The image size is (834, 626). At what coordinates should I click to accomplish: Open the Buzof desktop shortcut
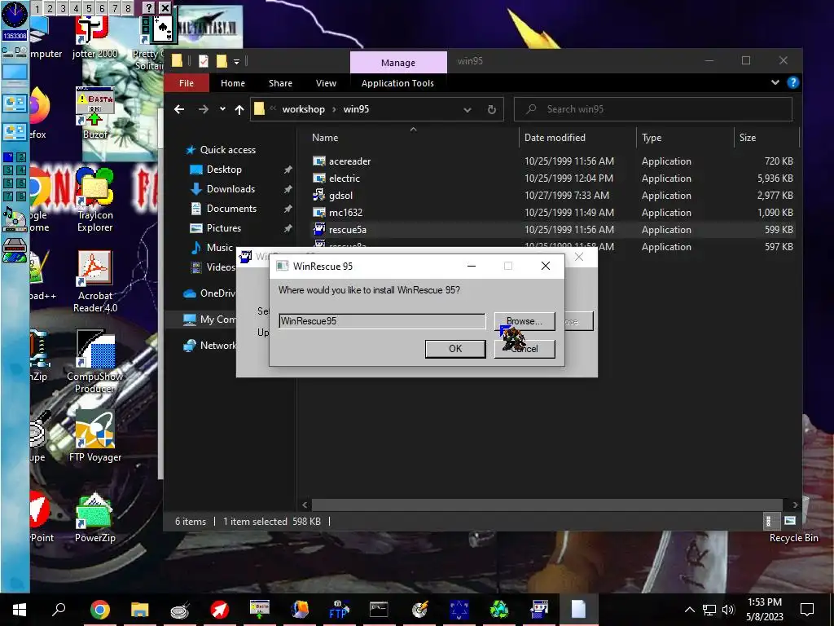pos(94,113)
